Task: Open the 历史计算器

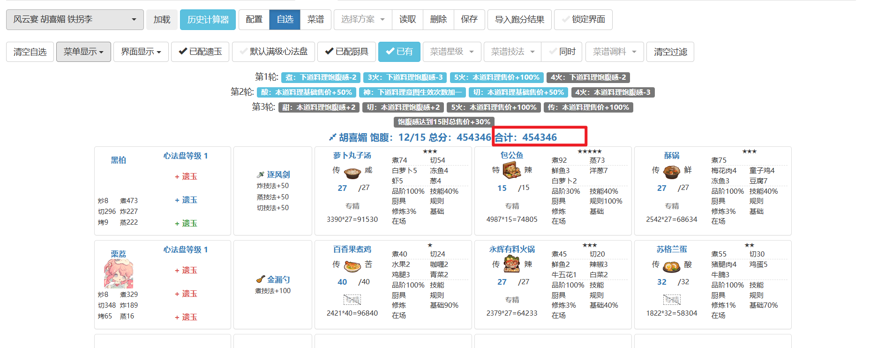Action: (208, 20)
